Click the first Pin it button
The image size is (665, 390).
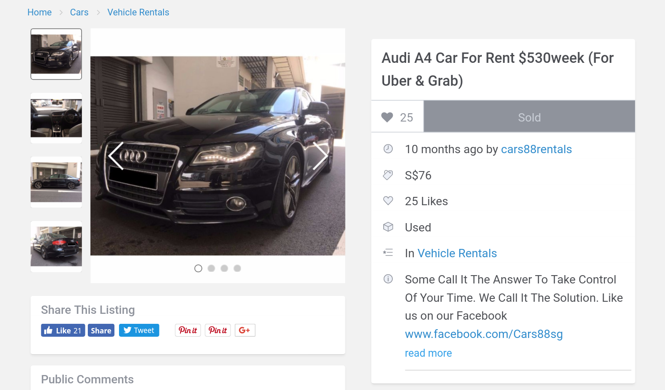pos(188,330)
